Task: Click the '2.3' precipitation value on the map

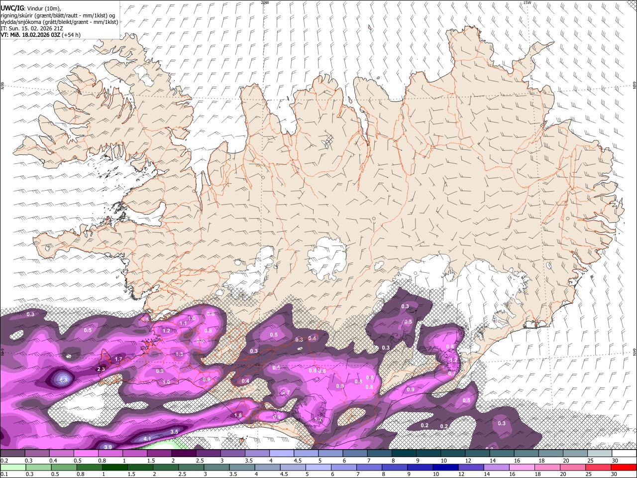Action: pyautogui.click(x=101, y=369)
